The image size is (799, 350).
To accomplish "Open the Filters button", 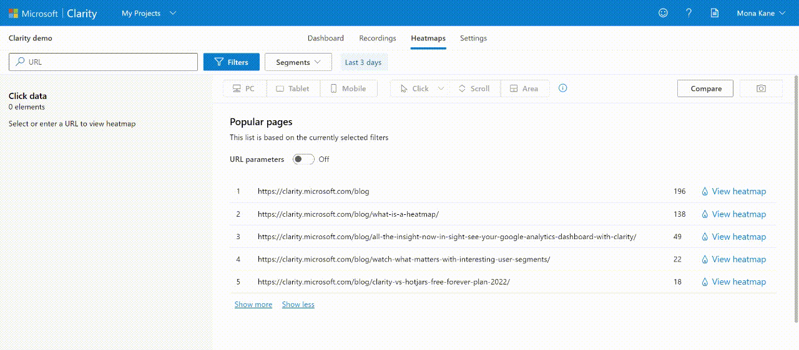I will pos(232,62).
